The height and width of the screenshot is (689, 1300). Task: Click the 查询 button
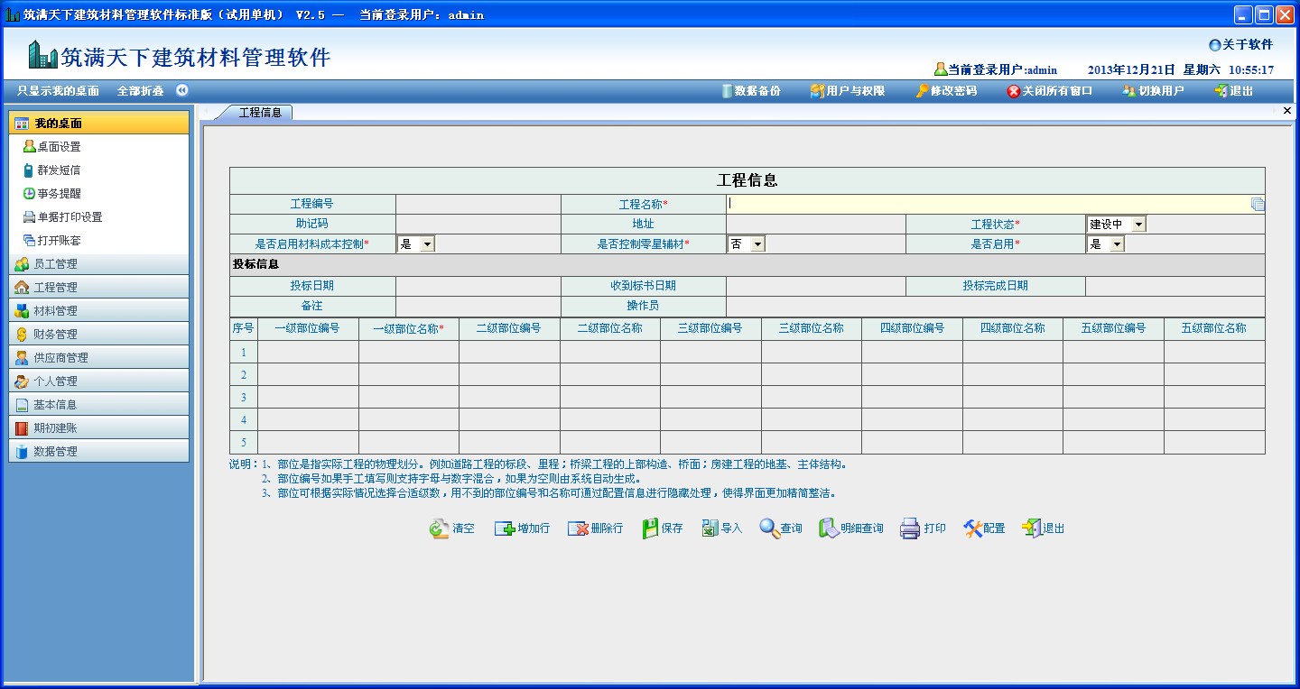[781, 528]
